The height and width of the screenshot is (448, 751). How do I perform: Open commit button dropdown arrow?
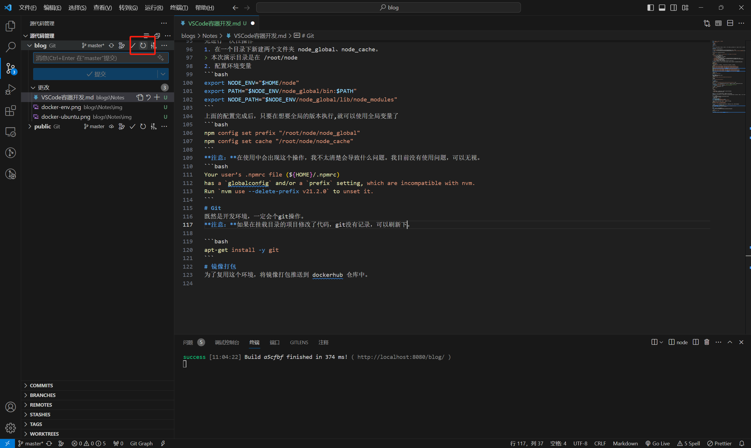pos(163,74)
